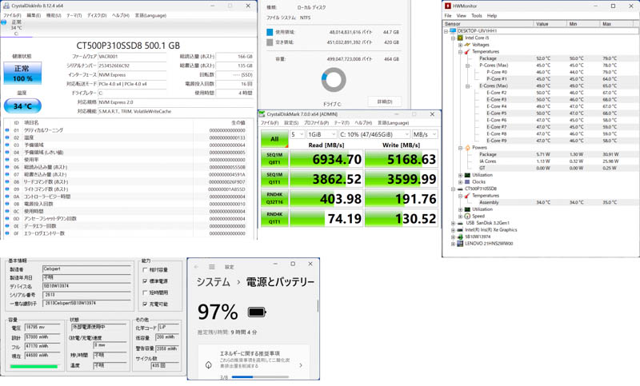The height and width of the screenshot is (386, 640).
Task: Click the 正常 100% health status icon
Action: tap(22, 74)
